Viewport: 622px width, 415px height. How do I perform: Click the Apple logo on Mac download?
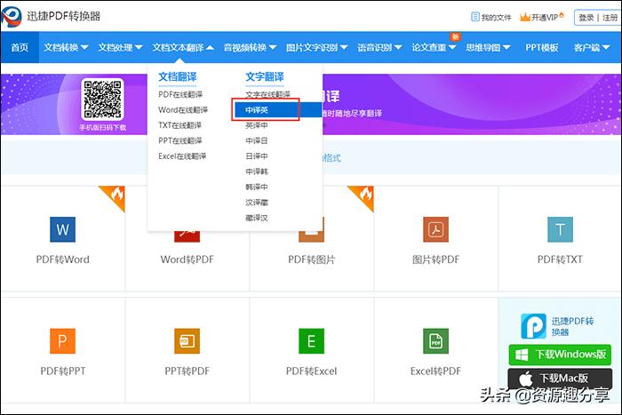click(x=526, y=379)
